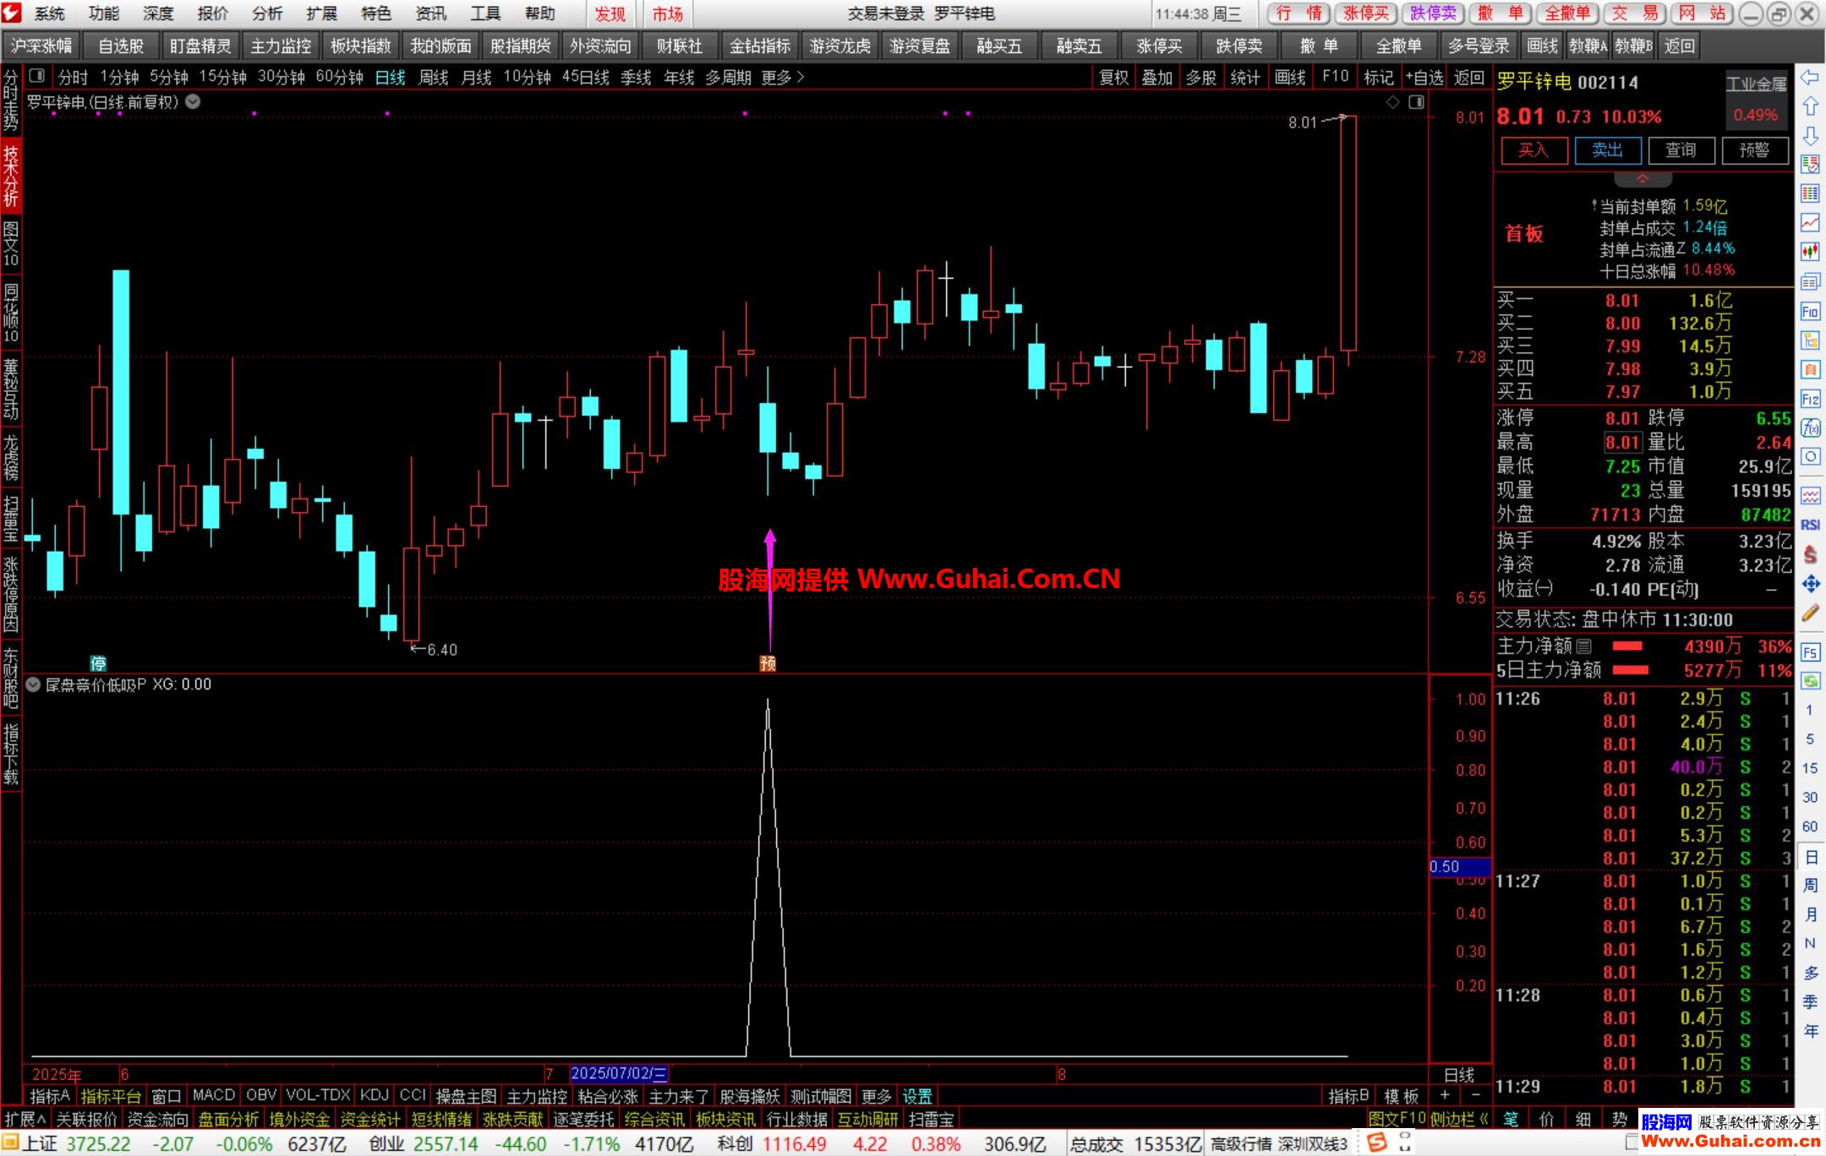Open the 系统 menu
This screenshot has height=1156, width=1826.
tap(50, 14)
